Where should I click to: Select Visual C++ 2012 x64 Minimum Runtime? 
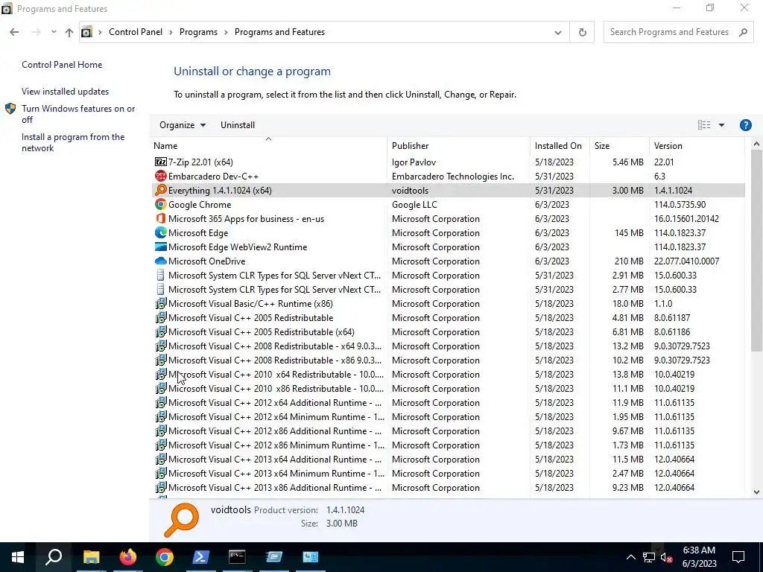[448, 416]
